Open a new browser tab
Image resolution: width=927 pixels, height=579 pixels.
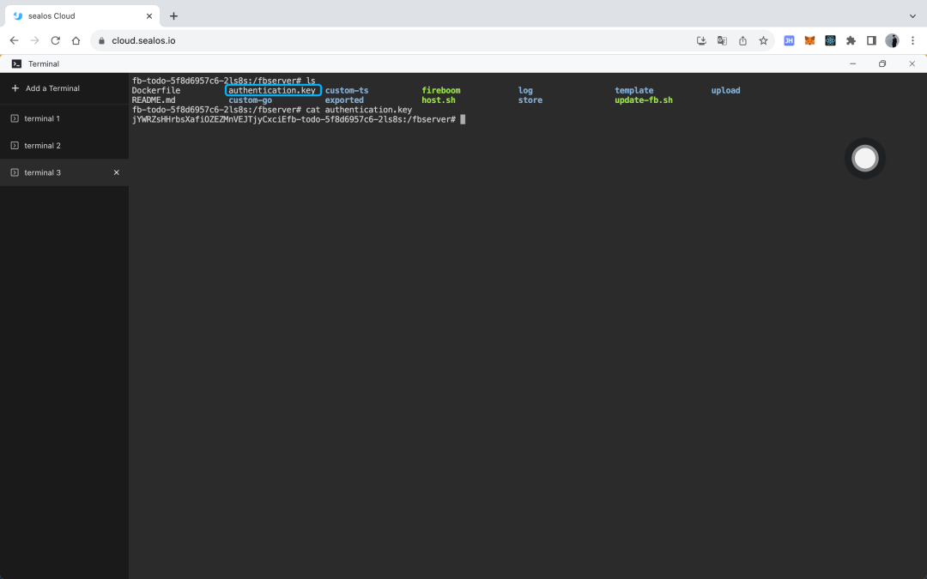pos(173,16)
